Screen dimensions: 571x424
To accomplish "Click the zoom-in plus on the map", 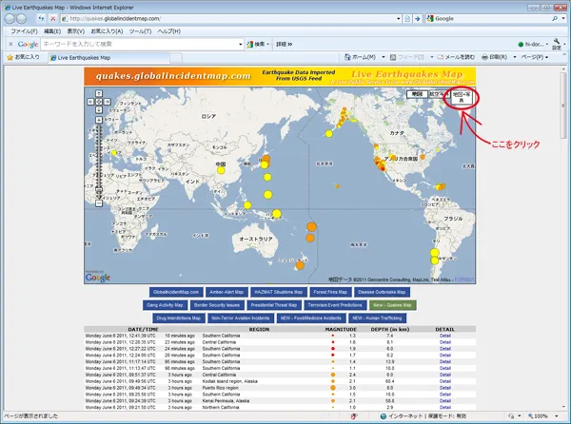I will 98,121.
